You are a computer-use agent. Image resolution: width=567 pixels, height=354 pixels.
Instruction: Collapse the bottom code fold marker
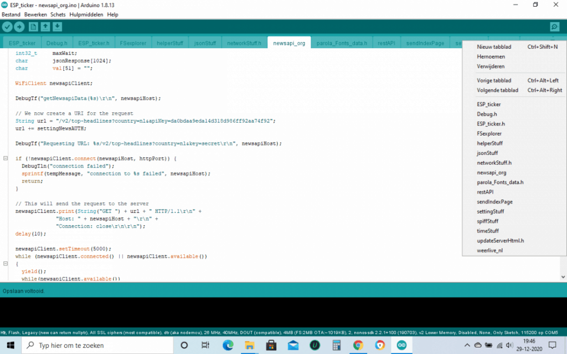click(4, 264)
